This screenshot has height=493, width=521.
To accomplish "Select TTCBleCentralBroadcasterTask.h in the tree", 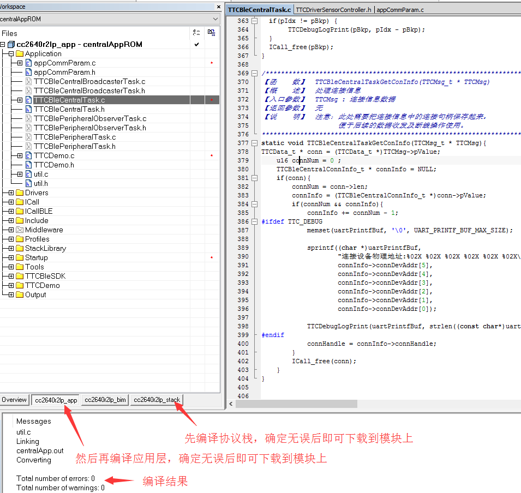I will click(x=89, y=91).
